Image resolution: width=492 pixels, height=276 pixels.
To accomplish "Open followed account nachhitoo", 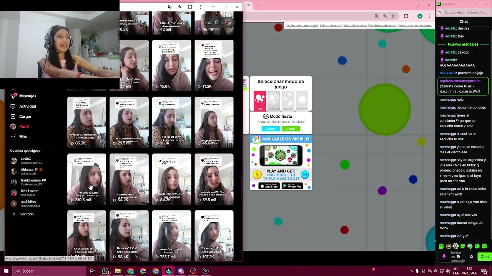I will [x=25, y=203].
